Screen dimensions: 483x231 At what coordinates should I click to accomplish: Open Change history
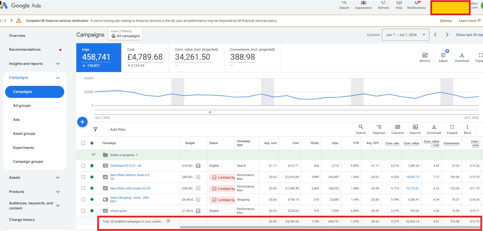click(22, 220)
